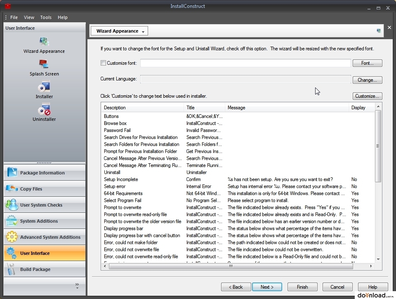This screenshot has width=396, height=299.
Task: Click the Help button at bottom
Action: click(373, 287)
